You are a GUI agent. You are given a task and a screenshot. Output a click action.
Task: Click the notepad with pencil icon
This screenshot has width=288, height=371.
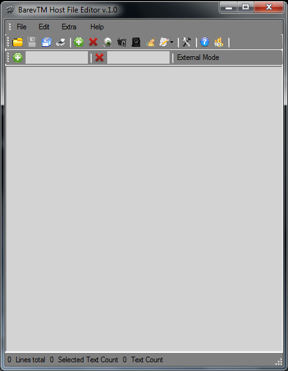point(164,42)
